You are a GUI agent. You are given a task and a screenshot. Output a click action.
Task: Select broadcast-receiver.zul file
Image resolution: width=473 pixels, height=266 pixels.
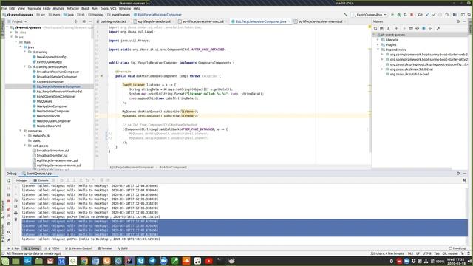pos(53,151)
